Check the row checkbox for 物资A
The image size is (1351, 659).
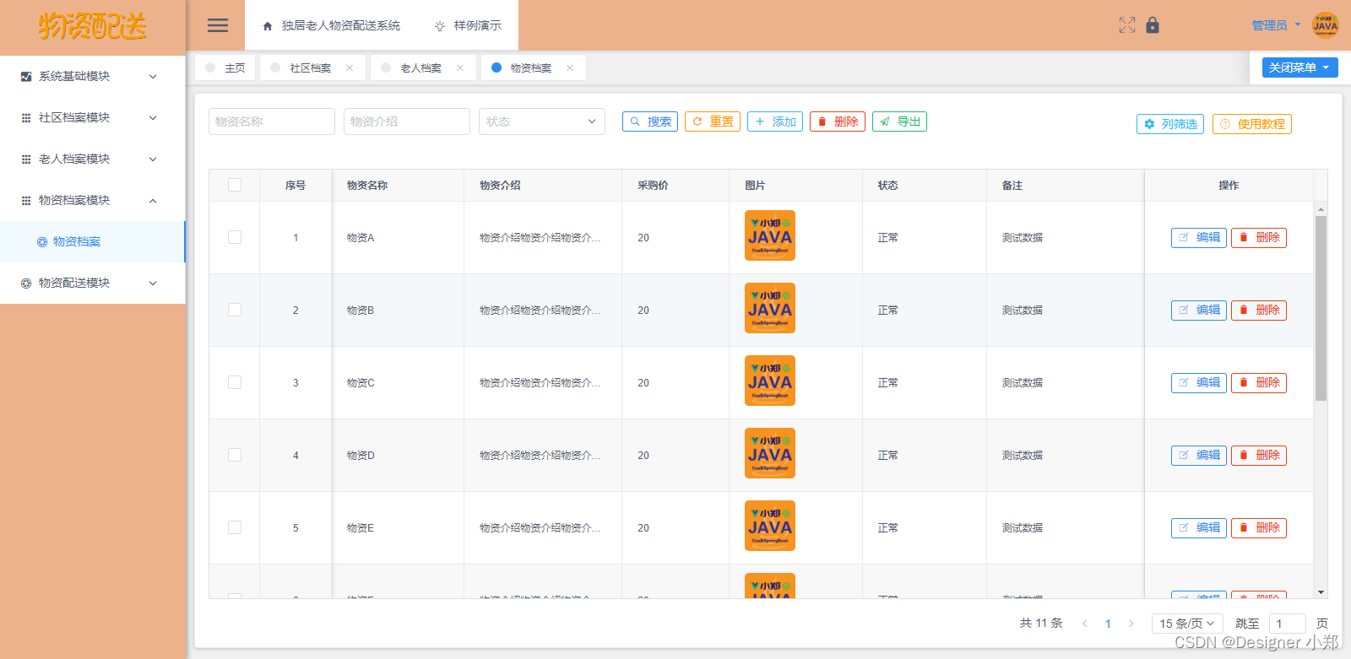tap(235, 237)
